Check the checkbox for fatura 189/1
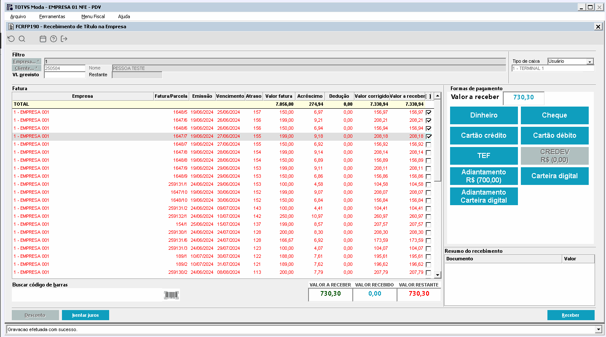 point(429,257)
